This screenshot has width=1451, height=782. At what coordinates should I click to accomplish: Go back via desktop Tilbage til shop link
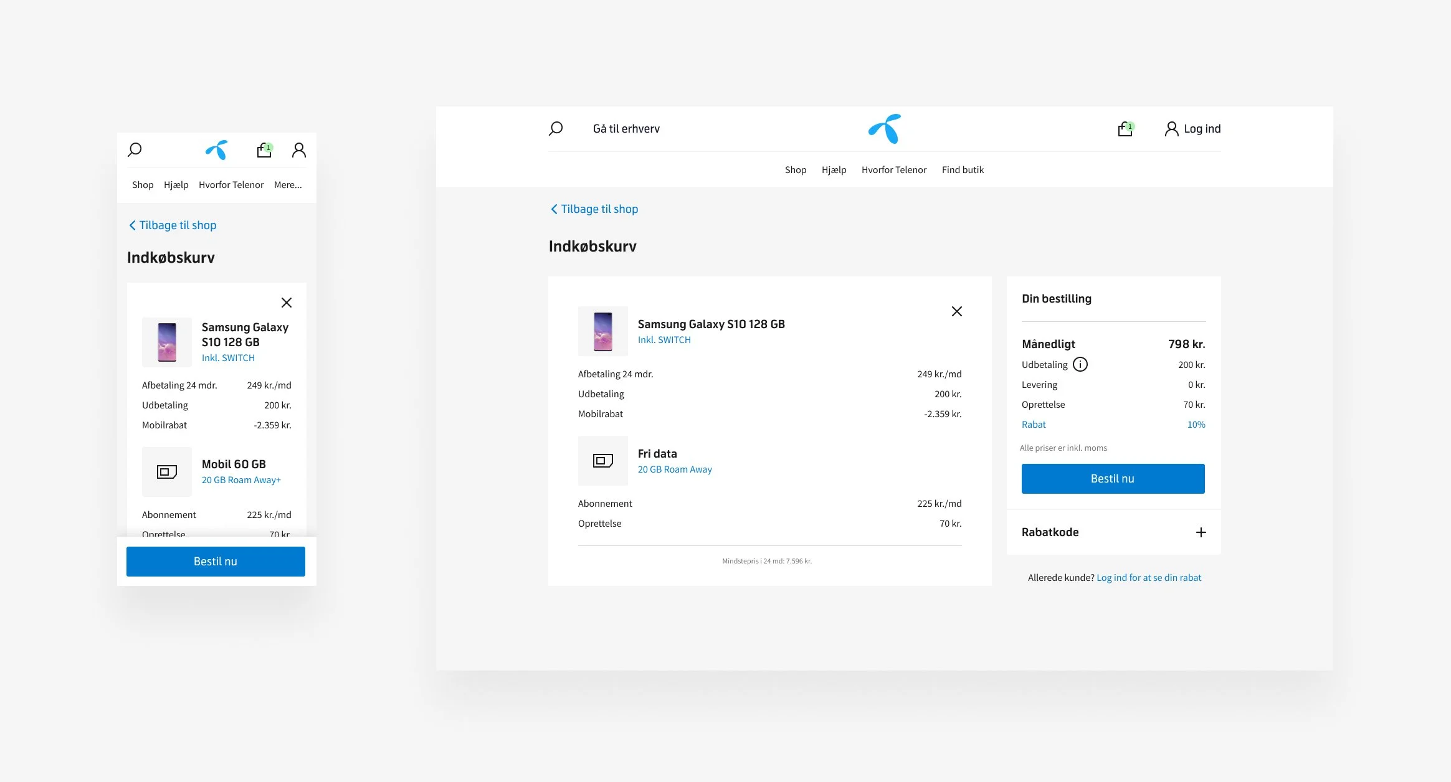click(594, 209)
